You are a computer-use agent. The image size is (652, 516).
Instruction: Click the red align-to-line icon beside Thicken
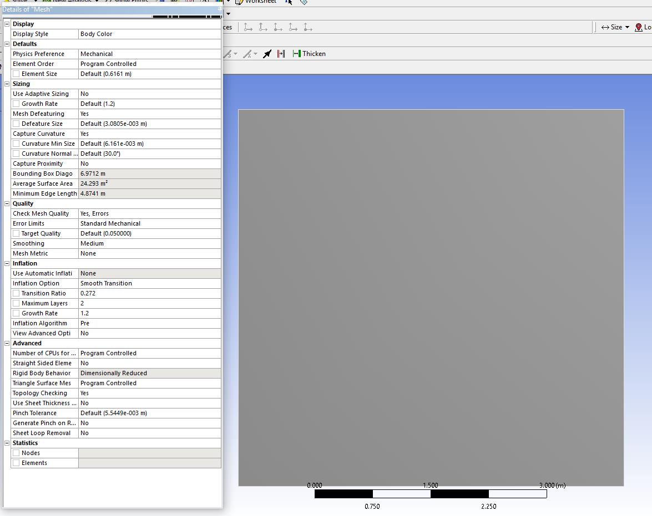[281, 54]
